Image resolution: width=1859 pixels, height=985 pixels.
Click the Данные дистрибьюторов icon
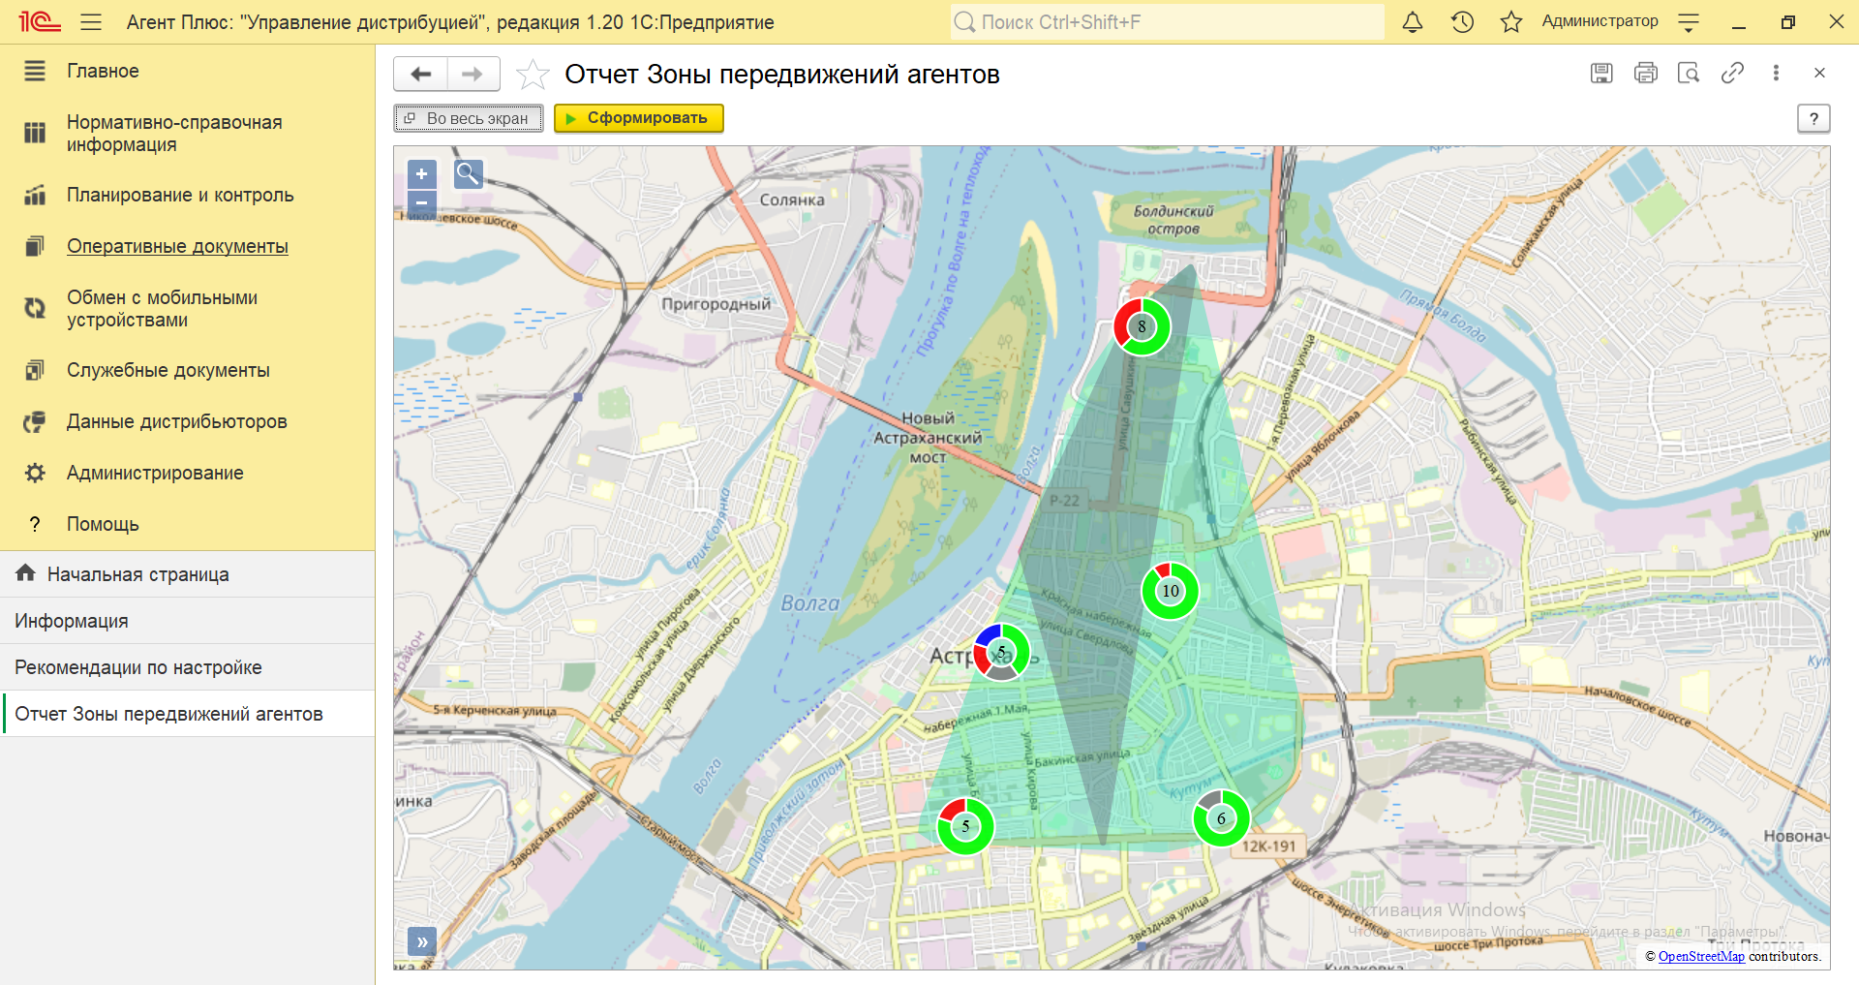pyautogui.click(x=35, y=421)
